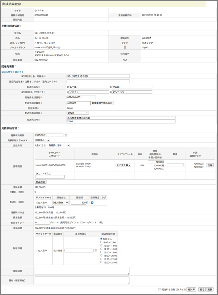Click the 配送先情報を選択する link
218x295 pixels.
[12, 72]
